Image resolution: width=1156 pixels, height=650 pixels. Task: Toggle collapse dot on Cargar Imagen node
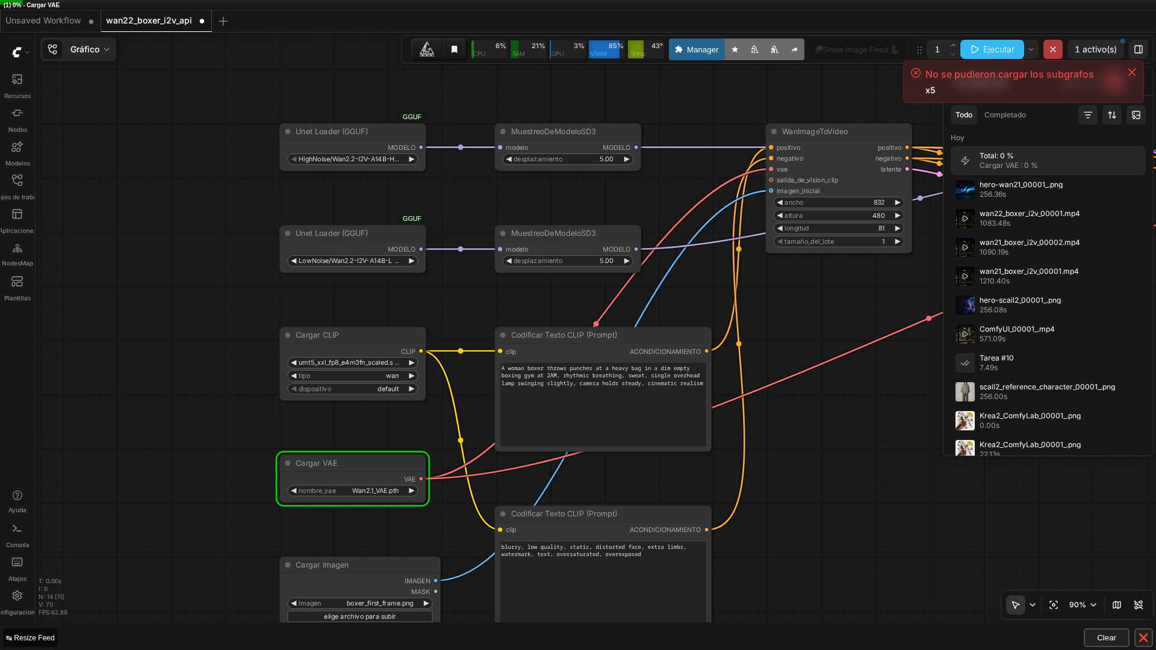click(288, 565)
